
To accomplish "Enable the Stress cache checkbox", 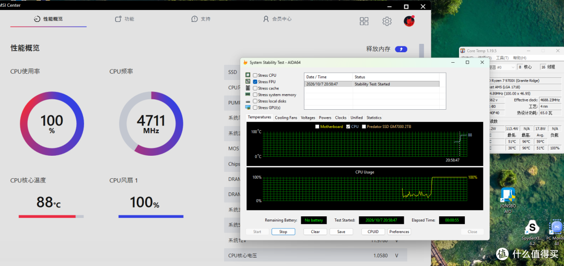I will click(255, 88).
